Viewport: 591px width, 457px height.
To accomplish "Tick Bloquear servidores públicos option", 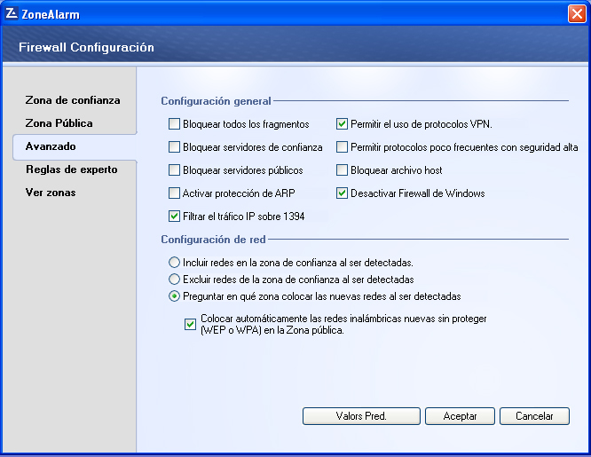I will (174, 170).
